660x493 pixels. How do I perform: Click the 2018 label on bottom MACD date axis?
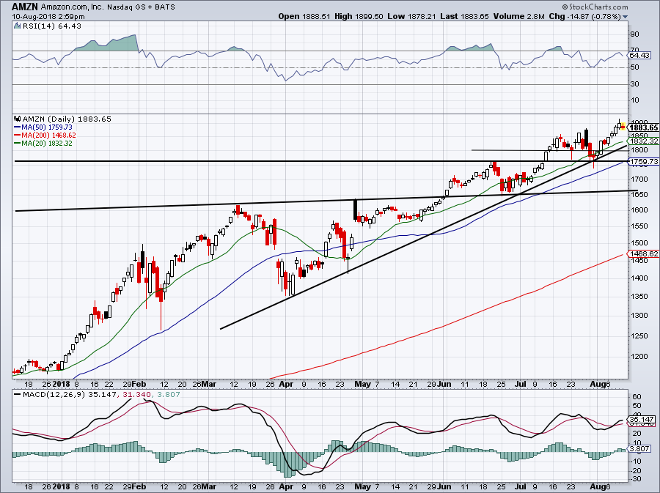(62, 486)
